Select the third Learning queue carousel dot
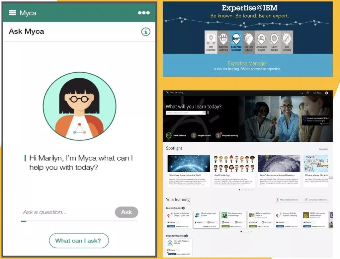The height and width of the screenshot is (259, 340). pos(248,232)
